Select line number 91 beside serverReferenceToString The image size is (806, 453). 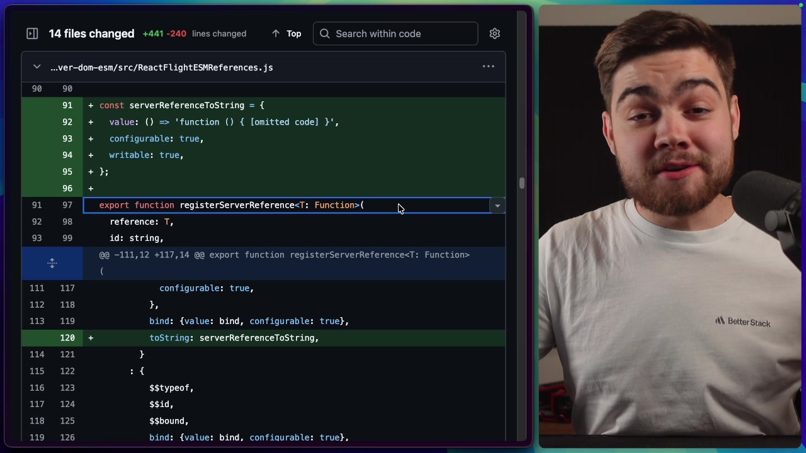(67, 105)
